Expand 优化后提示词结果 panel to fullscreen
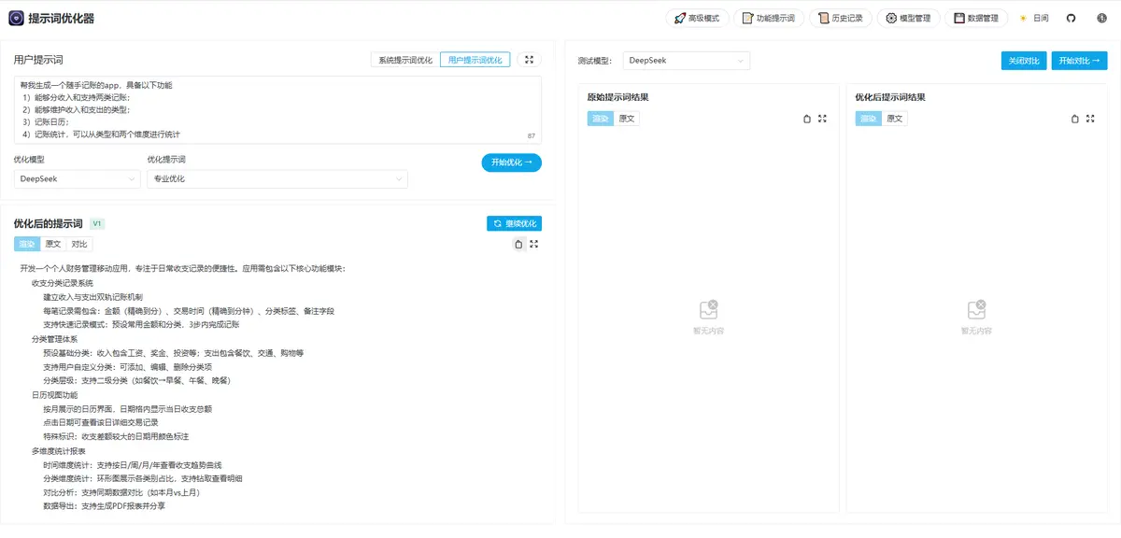This screenshot has height=538, width=1121. tap(1090, 119)
